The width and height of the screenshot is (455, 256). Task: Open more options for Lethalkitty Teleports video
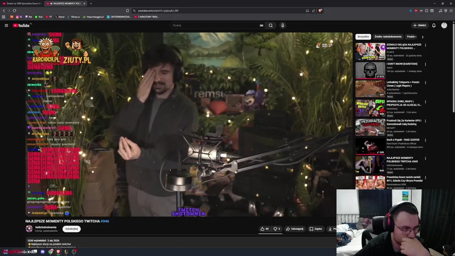tap(425, 83)
